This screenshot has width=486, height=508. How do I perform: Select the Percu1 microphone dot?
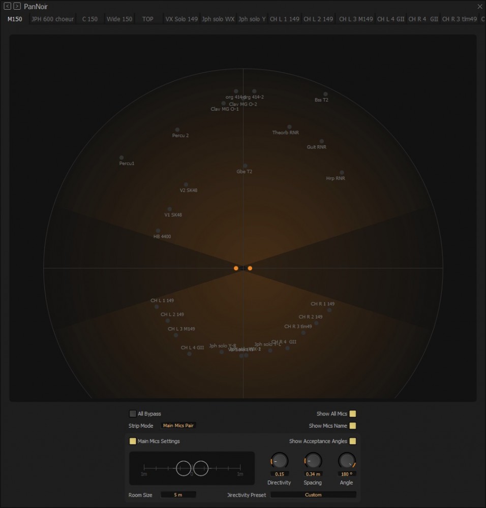[x=121, y=157]
